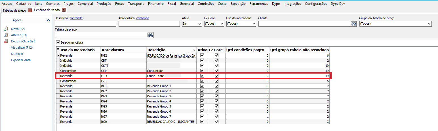Open the Configurações menu

pyautogui.click(x=316, y=4)
